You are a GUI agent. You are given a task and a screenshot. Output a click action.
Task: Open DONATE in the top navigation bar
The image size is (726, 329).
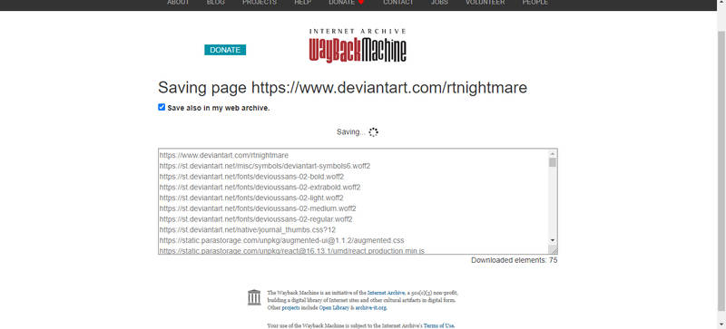tap(347, 3)
